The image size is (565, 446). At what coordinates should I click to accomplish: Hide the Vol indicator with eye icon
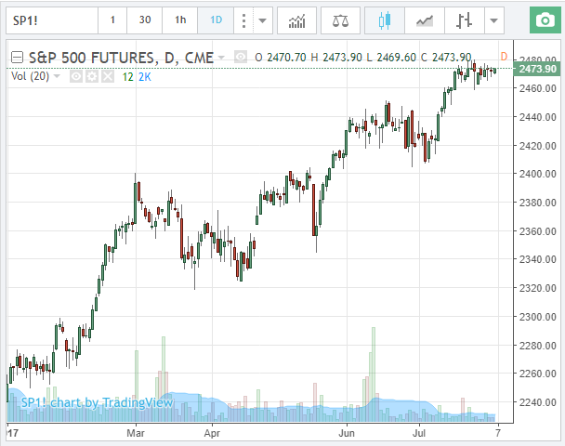click(x=76, y=76)
